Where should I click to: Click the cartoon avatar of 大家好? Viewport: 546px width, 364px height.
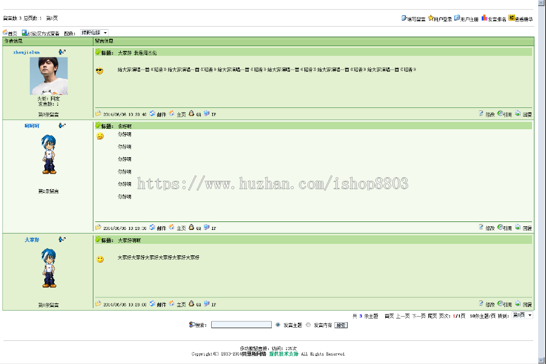click(x=49, y=268)
